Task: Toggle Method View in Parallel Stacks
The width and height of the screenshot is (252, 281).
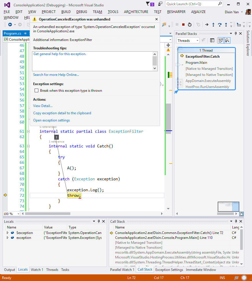Action: point(212,40)
